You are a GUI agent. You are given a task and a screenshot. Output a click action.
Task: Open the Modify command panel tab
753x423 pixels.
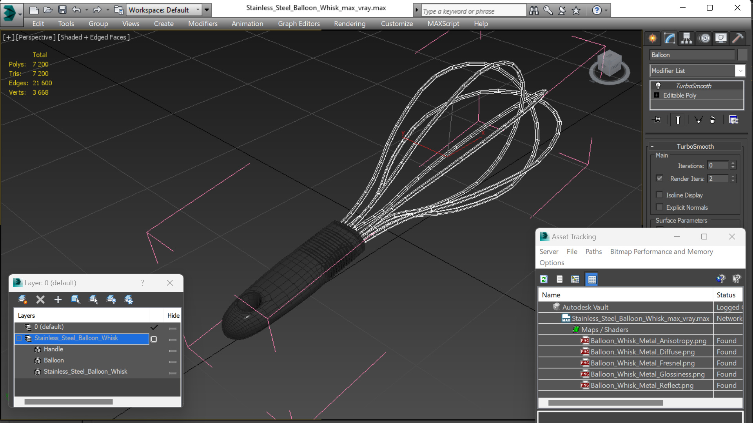pos(670,38)
